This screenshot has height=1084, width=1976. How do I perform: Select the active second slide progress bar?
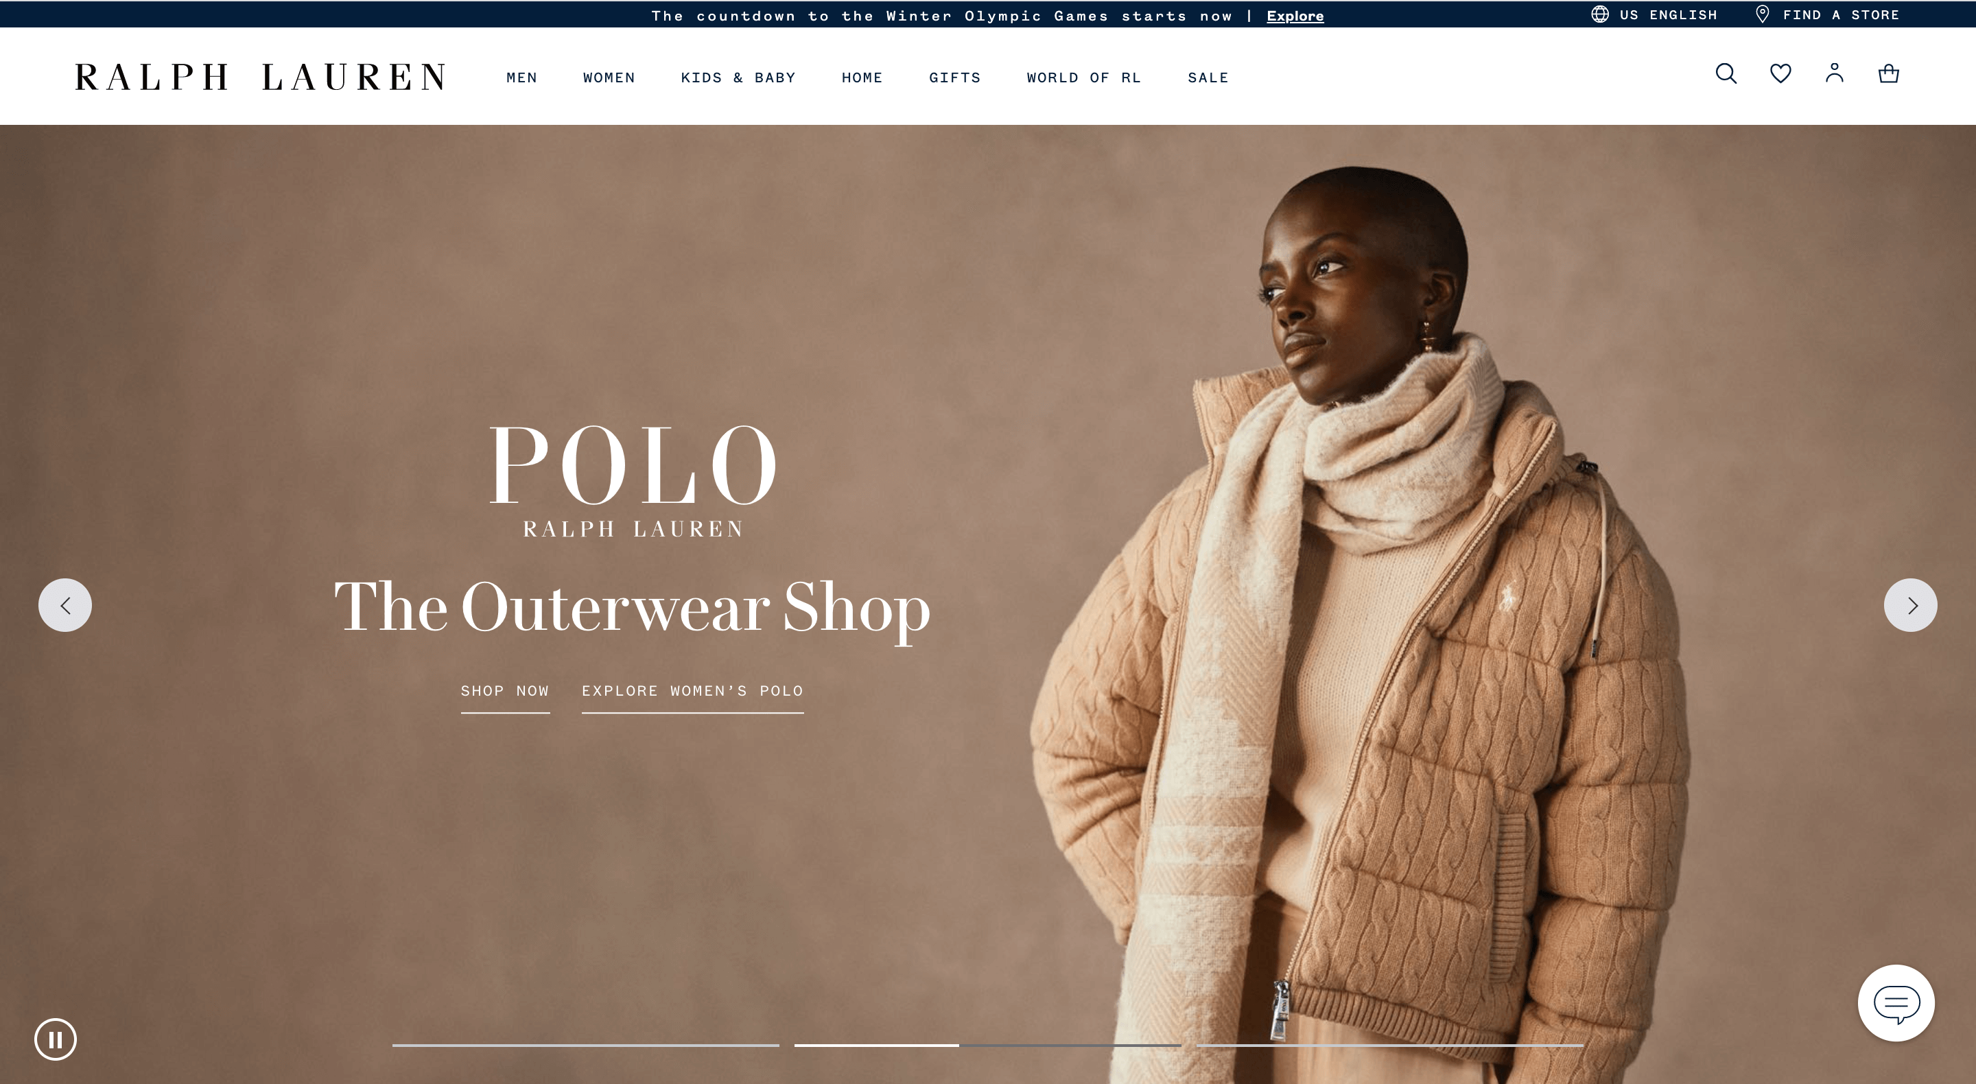[987, 1045]
